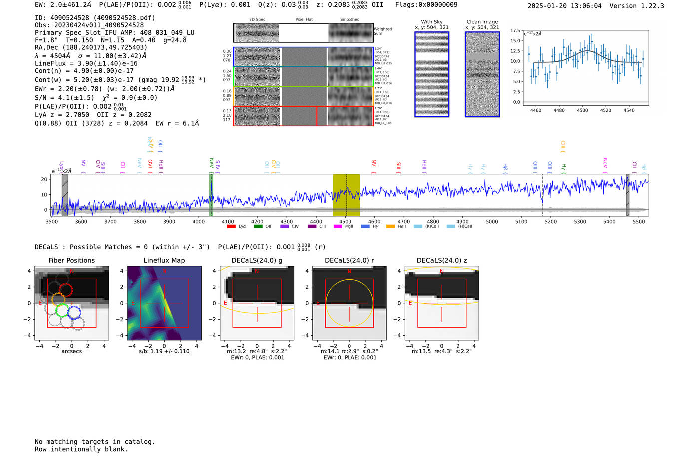Viewport: 699px width, 476px height.
Task: Click the DECaLS(24.0) z image panel
Action: pyautogui.click(x=441, y=303)
